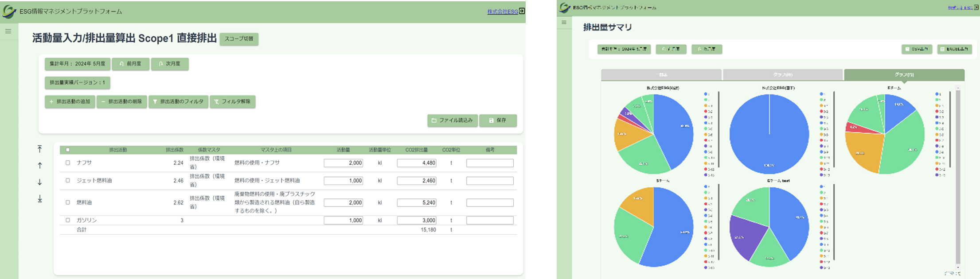Go to 次月度 in Scope1 input window
980x279 pixels.
click(x=170, y=64)
